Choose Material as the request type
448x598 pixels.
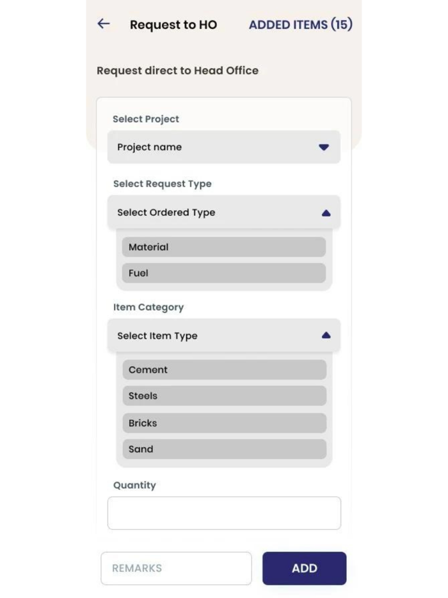[224, 247]
